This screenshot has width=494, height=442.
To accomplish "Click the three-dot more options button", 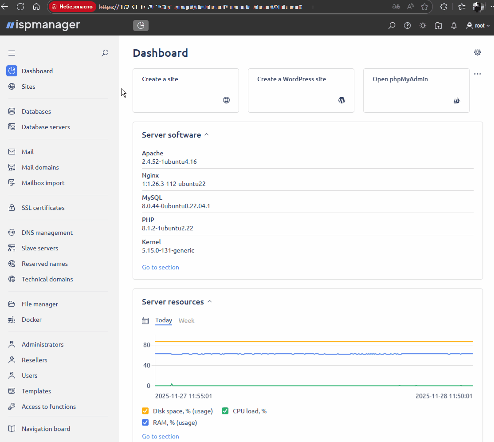I will point(477,74).
